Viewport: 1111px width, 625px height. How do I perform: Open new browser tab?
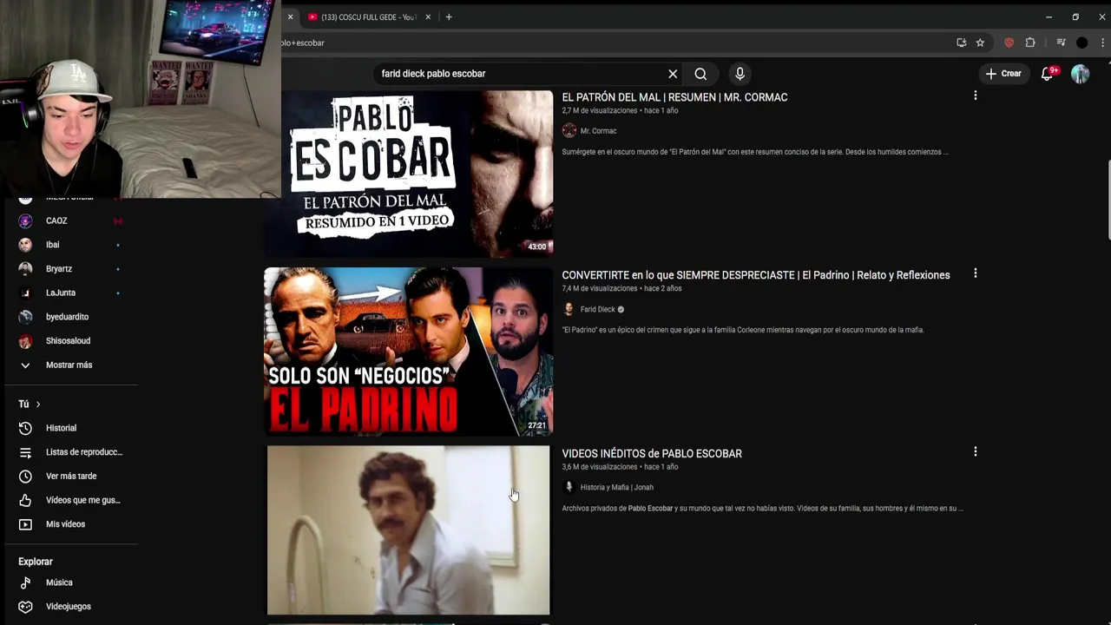[x=449, y=17]
